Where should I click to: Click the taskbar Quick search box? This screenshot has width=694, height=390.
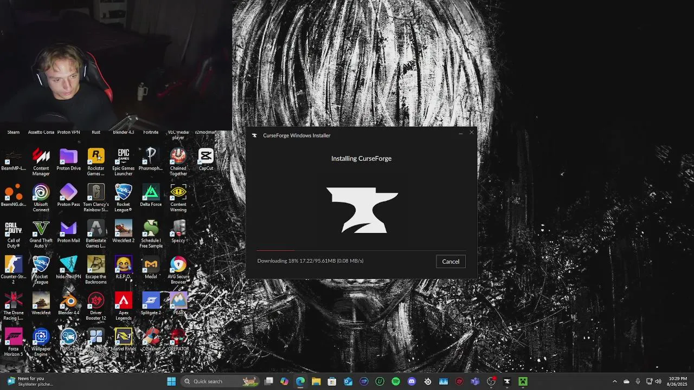pos(221,381)
